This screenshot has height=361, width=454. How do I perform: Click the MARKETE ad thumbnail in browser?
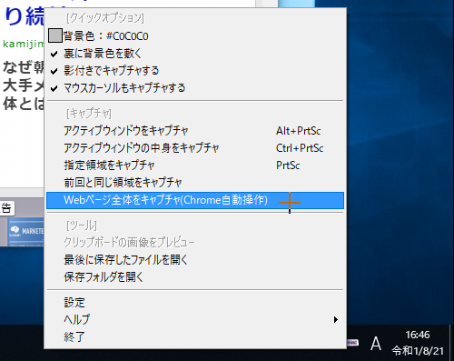pyautogui.click(x=25, y=232)
